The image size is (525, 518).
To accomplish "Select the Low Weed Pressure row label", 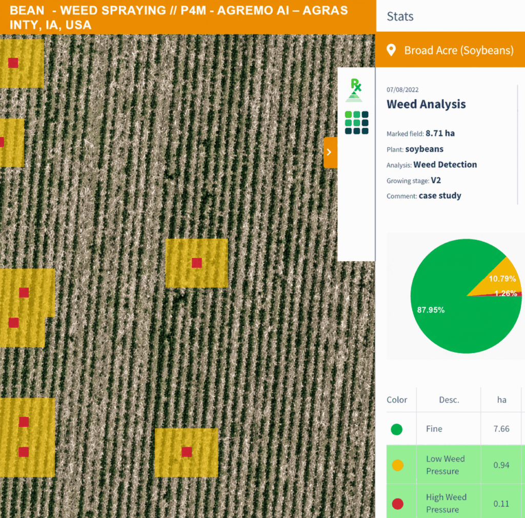I will click(x=446, y=465).
